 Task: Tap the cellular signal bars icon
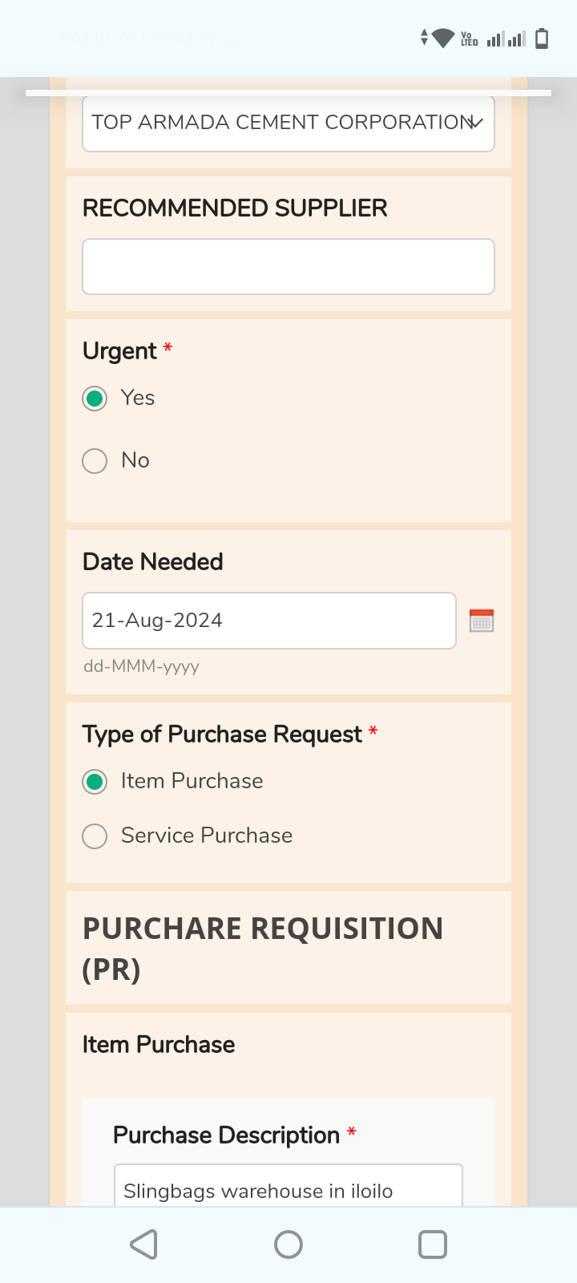point(506,38)
